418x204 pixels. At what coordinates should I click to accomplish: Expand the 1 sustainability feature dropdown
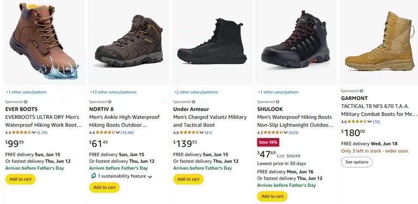pyautogui.click(x=150, y=177)
